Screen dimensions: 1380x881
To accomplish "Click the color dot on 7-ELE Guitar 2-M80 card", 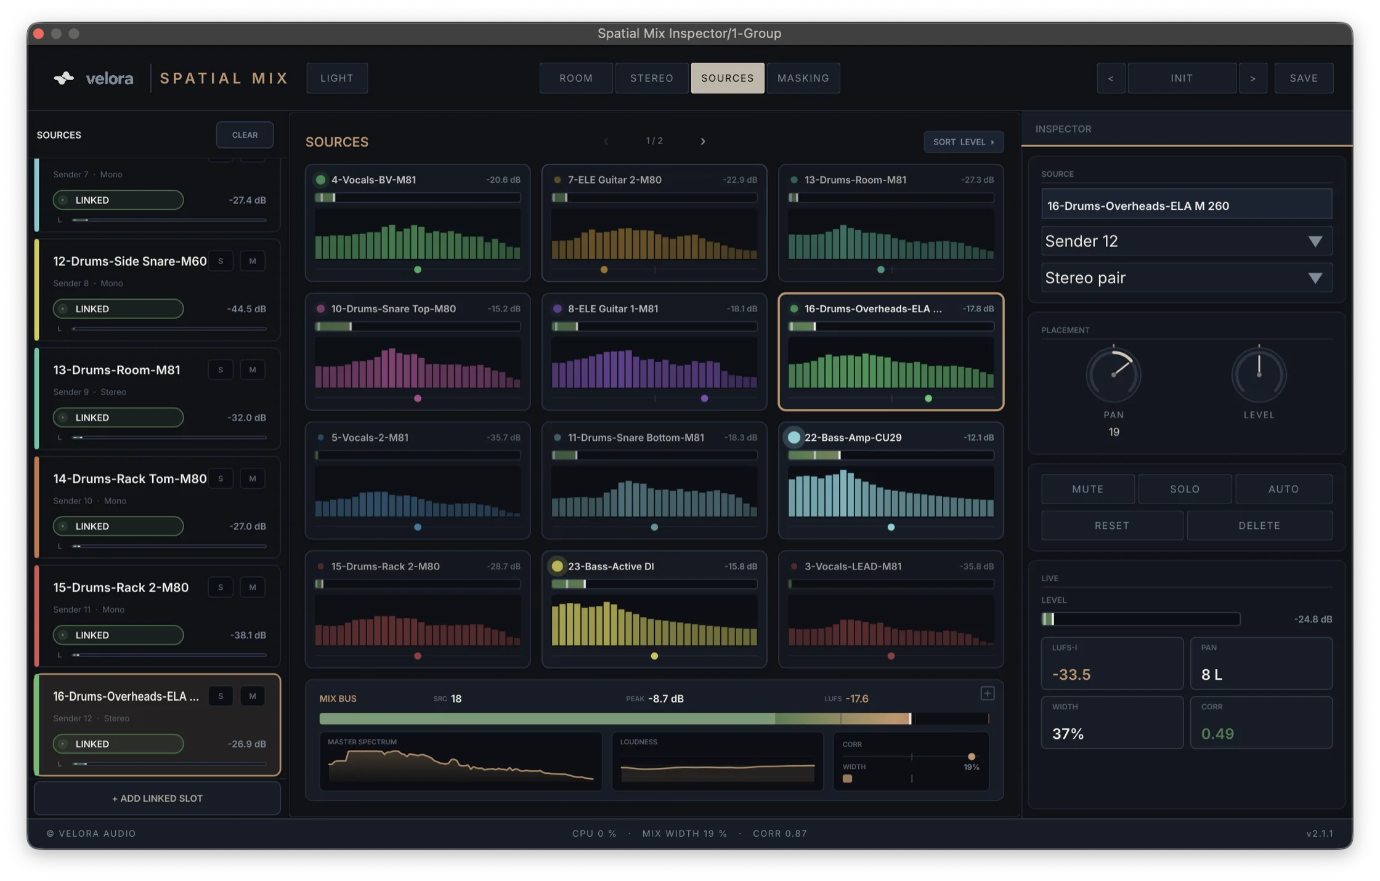I will point(557,180).
